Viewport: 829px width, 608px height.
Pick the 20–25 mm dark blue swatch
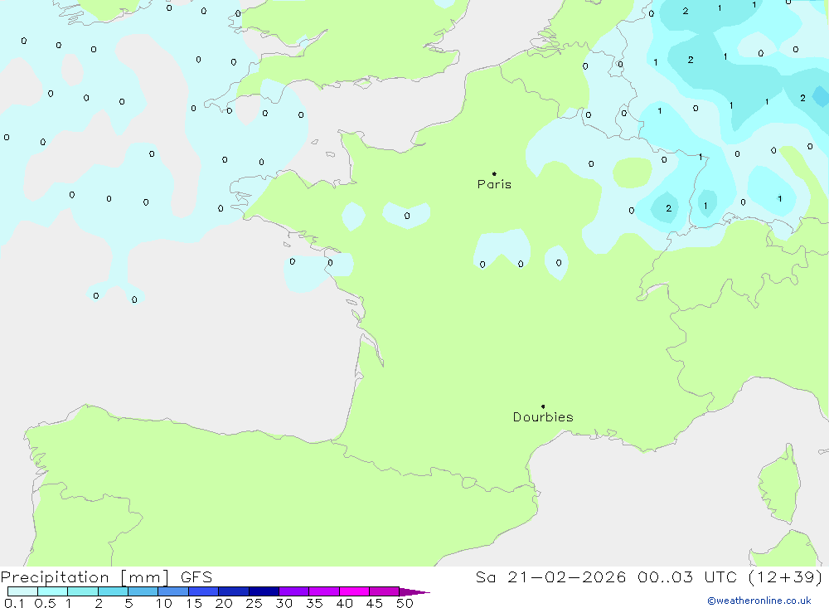234,591
